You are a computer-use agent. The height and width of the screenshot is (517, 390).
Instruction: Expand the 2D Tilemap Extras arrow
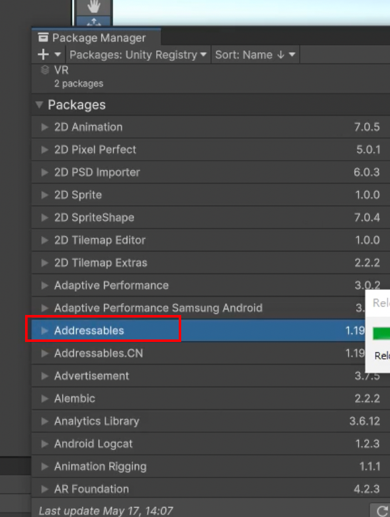tap(45, 263)
